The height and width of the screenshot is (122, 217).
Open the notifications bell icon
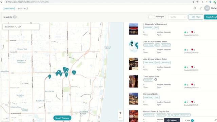coord(195,8)
